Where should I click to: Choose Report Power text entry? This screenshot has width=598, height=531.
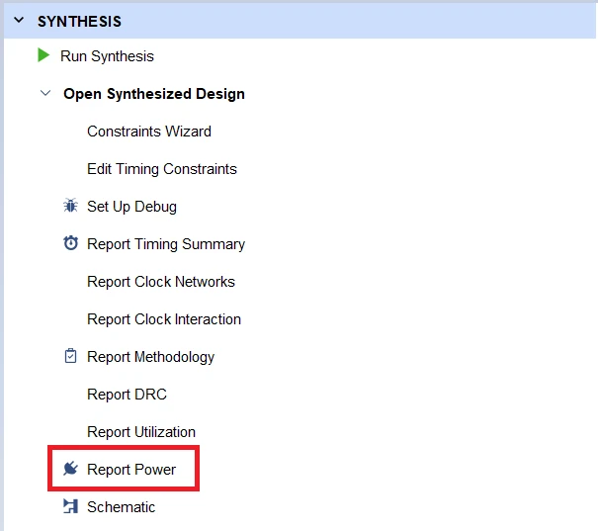click(x=131, y=470)
